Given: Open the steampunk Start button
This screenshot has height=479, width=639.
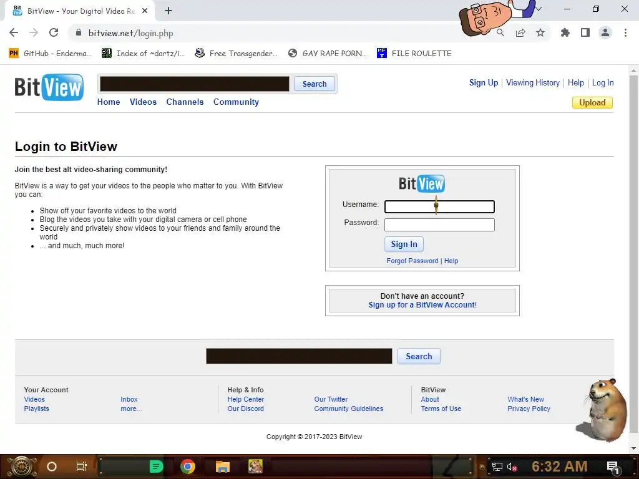Looking at the screenshot, I should [x=21, y=467].
